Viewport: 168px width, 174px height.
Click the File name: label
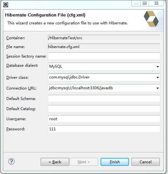[x=15, y=47]
